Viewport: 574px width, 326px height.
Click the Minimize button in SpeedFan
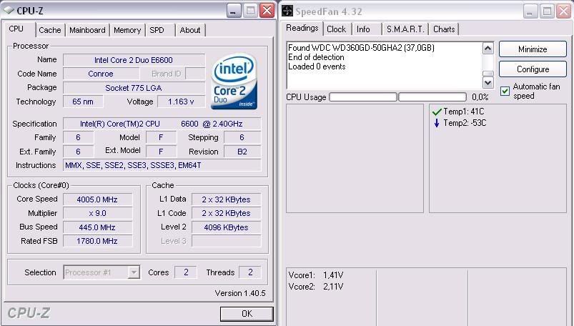pos(533,49)
